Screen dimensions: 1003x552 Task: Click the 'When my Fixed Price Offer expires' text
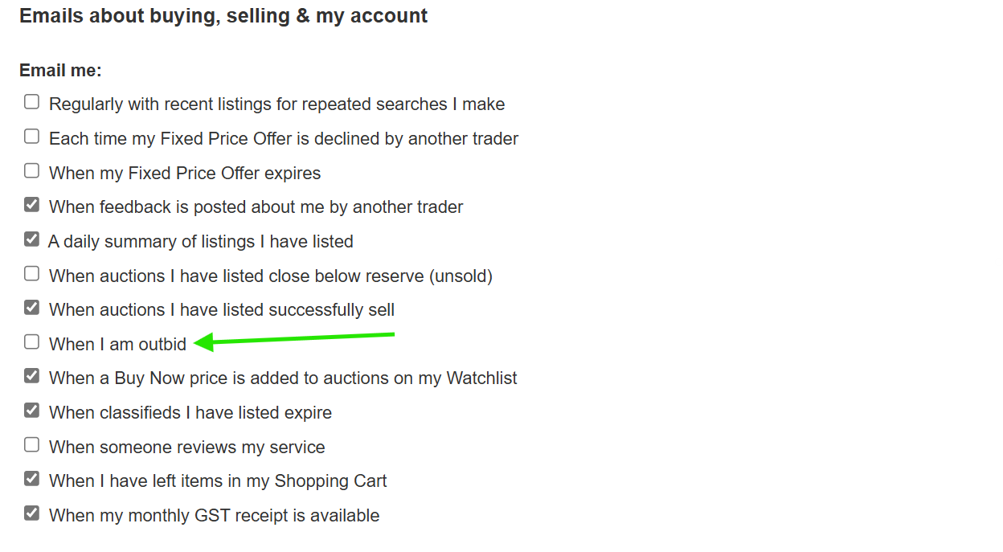point(185,174)
